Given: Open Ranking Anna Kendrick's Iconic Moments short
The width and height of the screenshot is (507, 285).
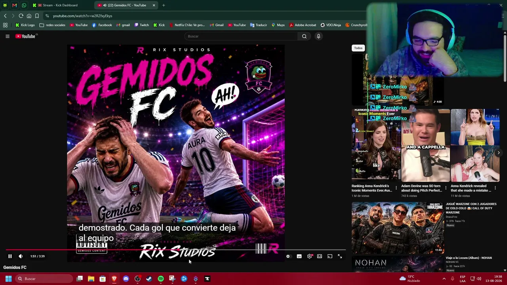Looking at the screenshot, I should tap(376, 144).
